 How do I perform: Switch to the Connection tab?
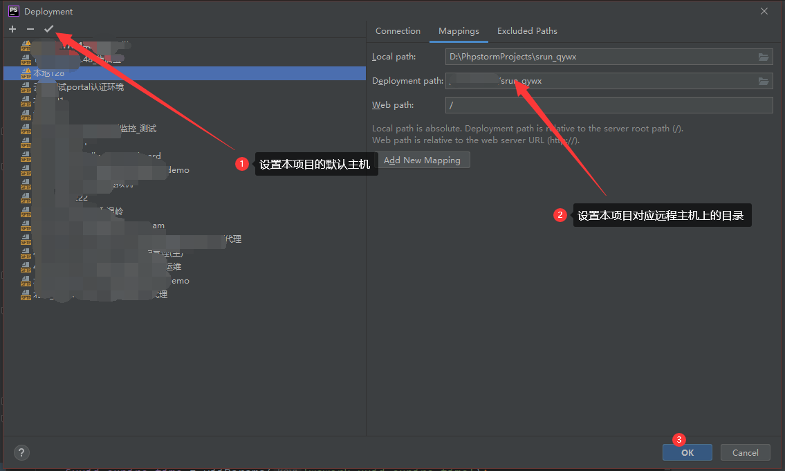click(x=398, y=31)
